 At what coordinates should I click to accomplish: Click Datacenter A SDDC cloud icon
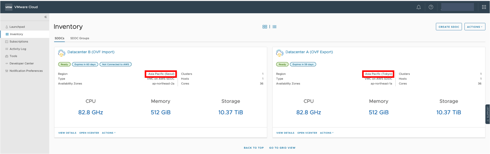pos(280,53)
